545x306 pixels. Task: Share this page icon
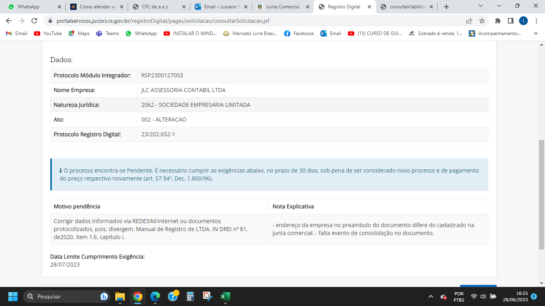point(469,21)
